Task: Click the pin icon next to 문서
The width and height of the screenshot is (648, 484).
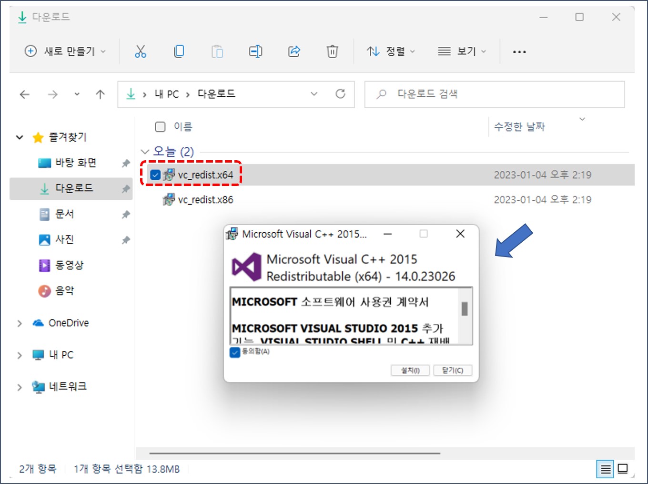Action: click(x=126, y=215)
